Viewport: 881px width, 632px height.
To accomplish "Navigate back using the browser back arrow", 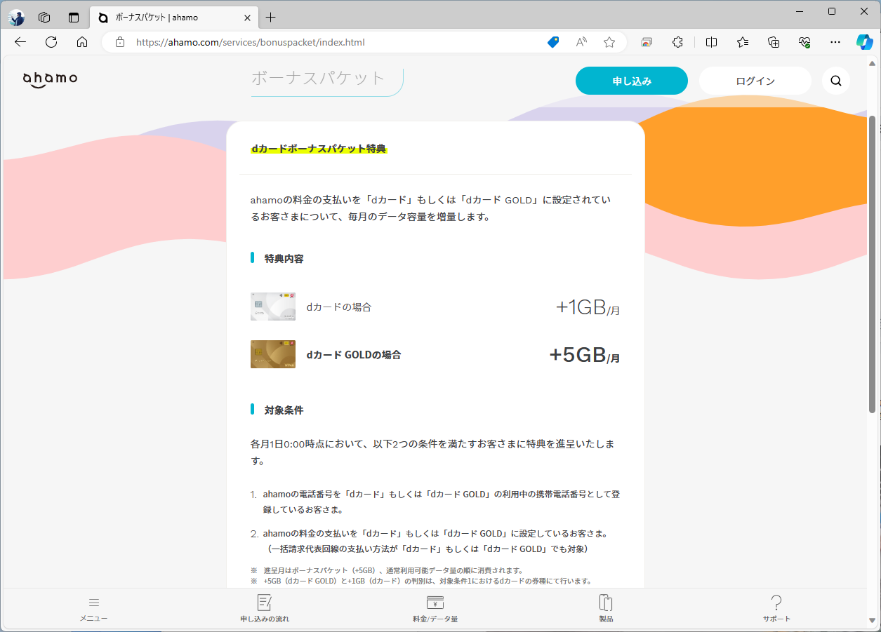I will point(20,42).
